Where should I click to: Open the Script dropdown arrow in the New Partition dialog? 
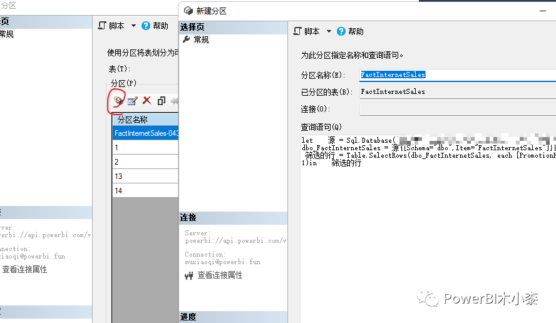329,31
